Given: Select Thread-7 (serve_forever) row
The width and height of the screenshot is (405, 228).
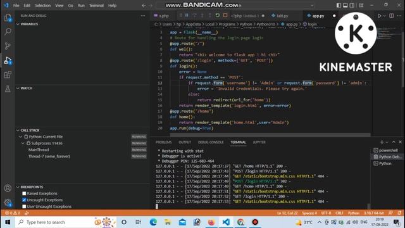Looking at the screenshot, I should pos(83,156).
